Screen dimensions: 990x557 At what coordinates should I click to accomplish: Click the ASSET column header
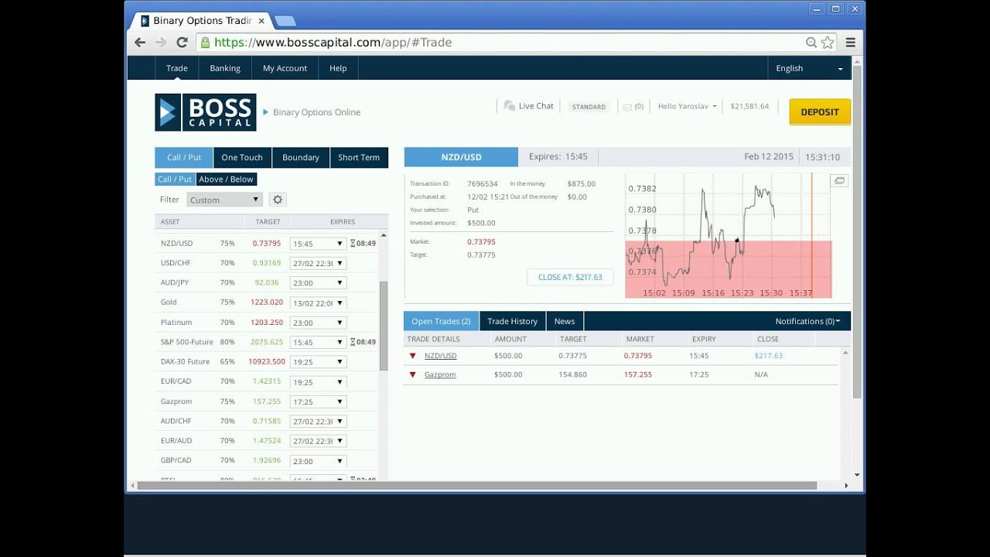(x=170, y=222)
